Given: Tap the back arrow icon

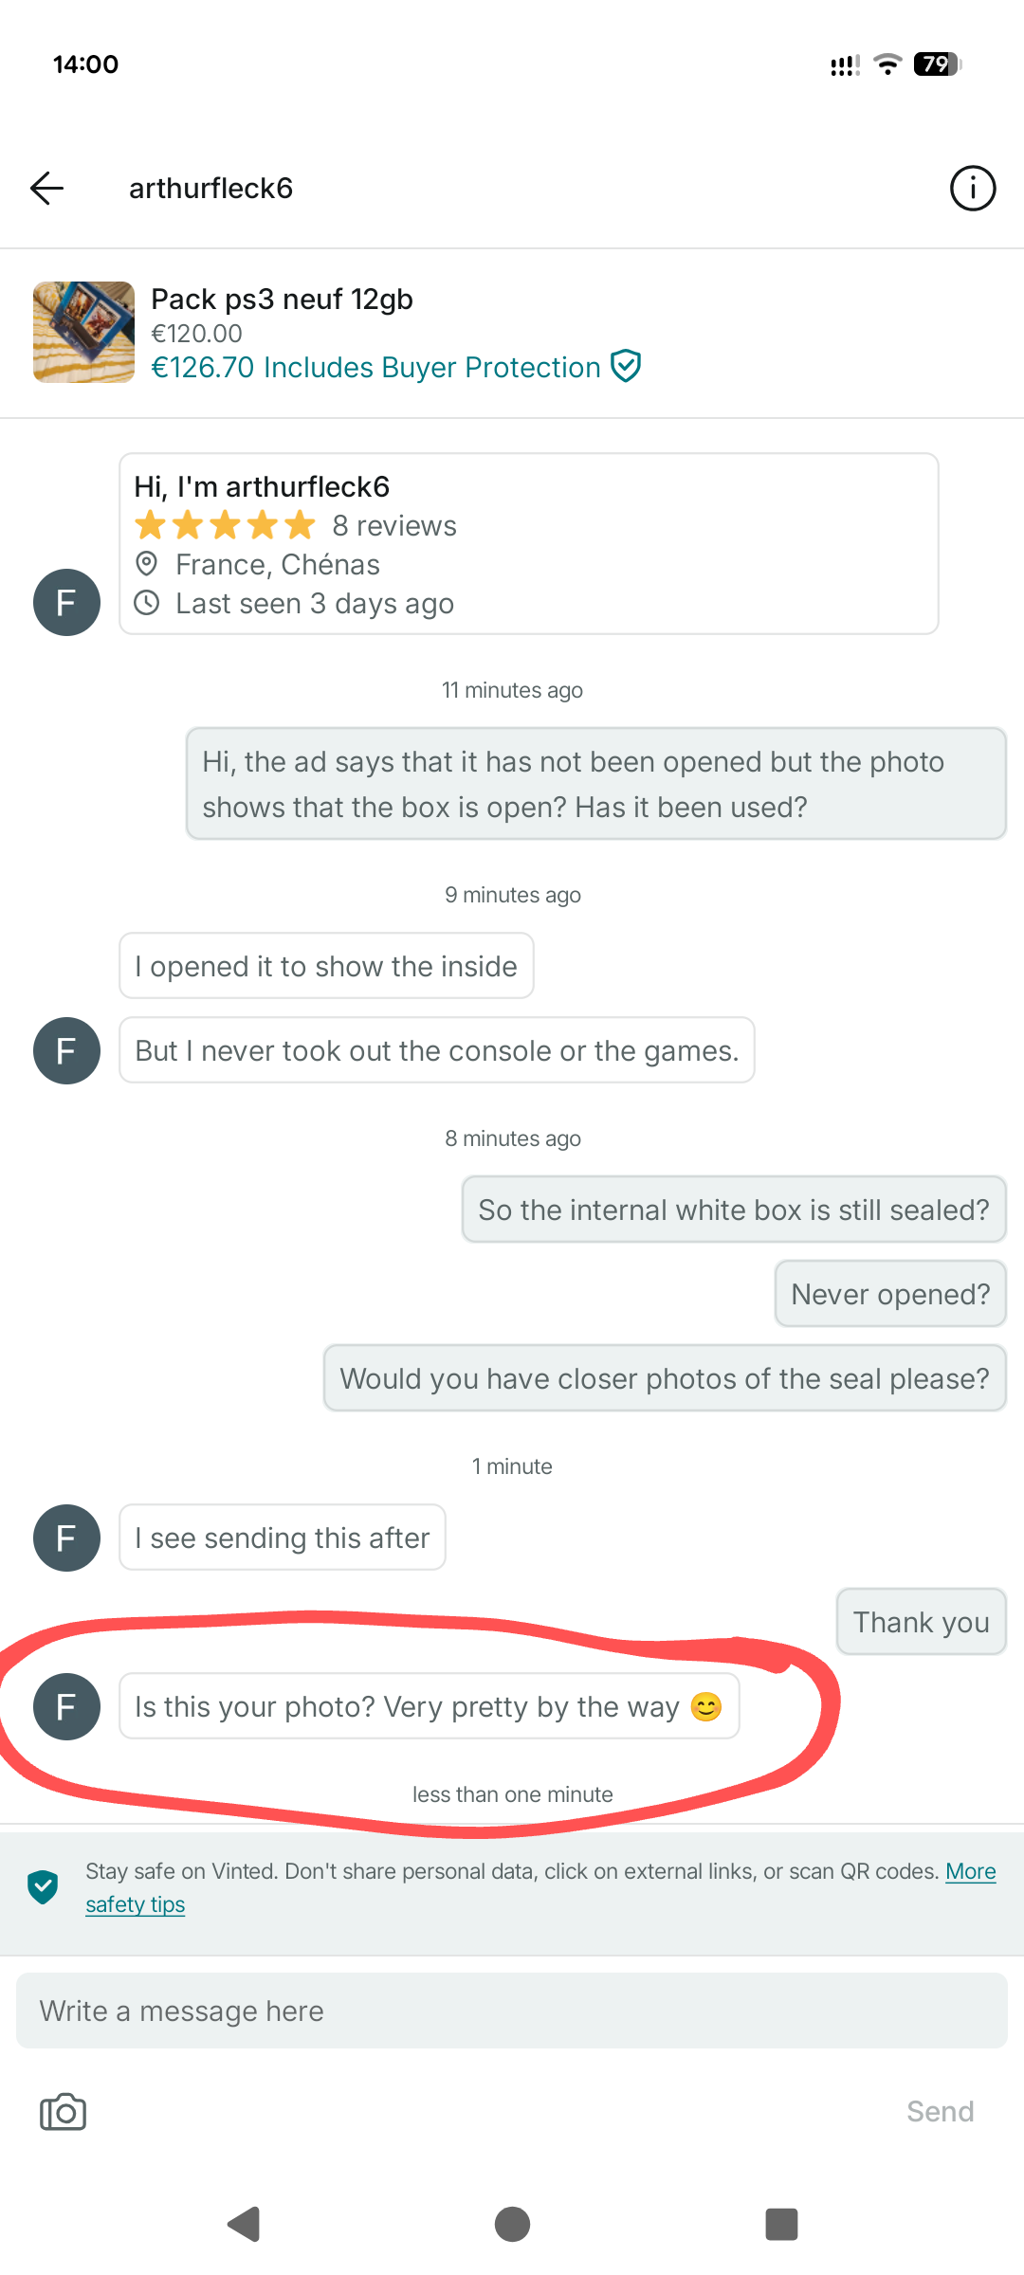Looking at the screenshot, I should click(46, 188).
